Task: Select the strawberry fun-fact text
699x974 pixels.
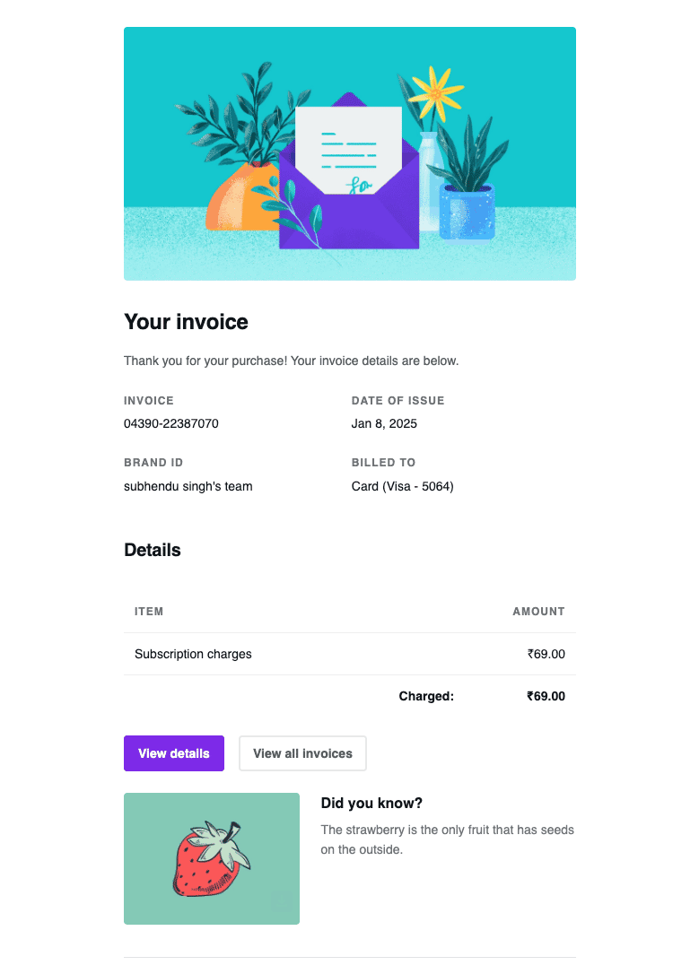Action: click(448, 839)
